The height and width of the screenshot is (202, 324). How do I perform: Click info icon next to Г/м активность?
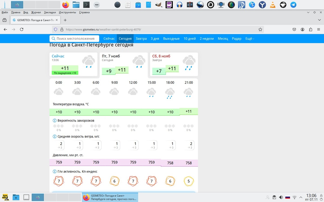coord(55,171)
